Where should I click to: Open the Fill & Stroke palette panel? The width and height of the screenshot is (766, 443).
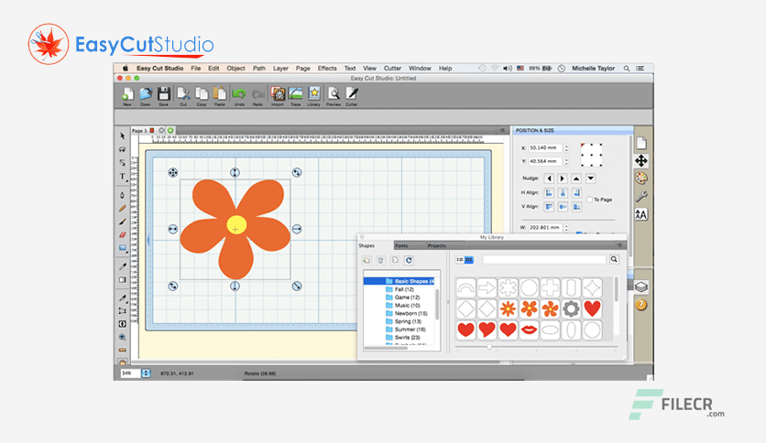click(x=641, y=178)
